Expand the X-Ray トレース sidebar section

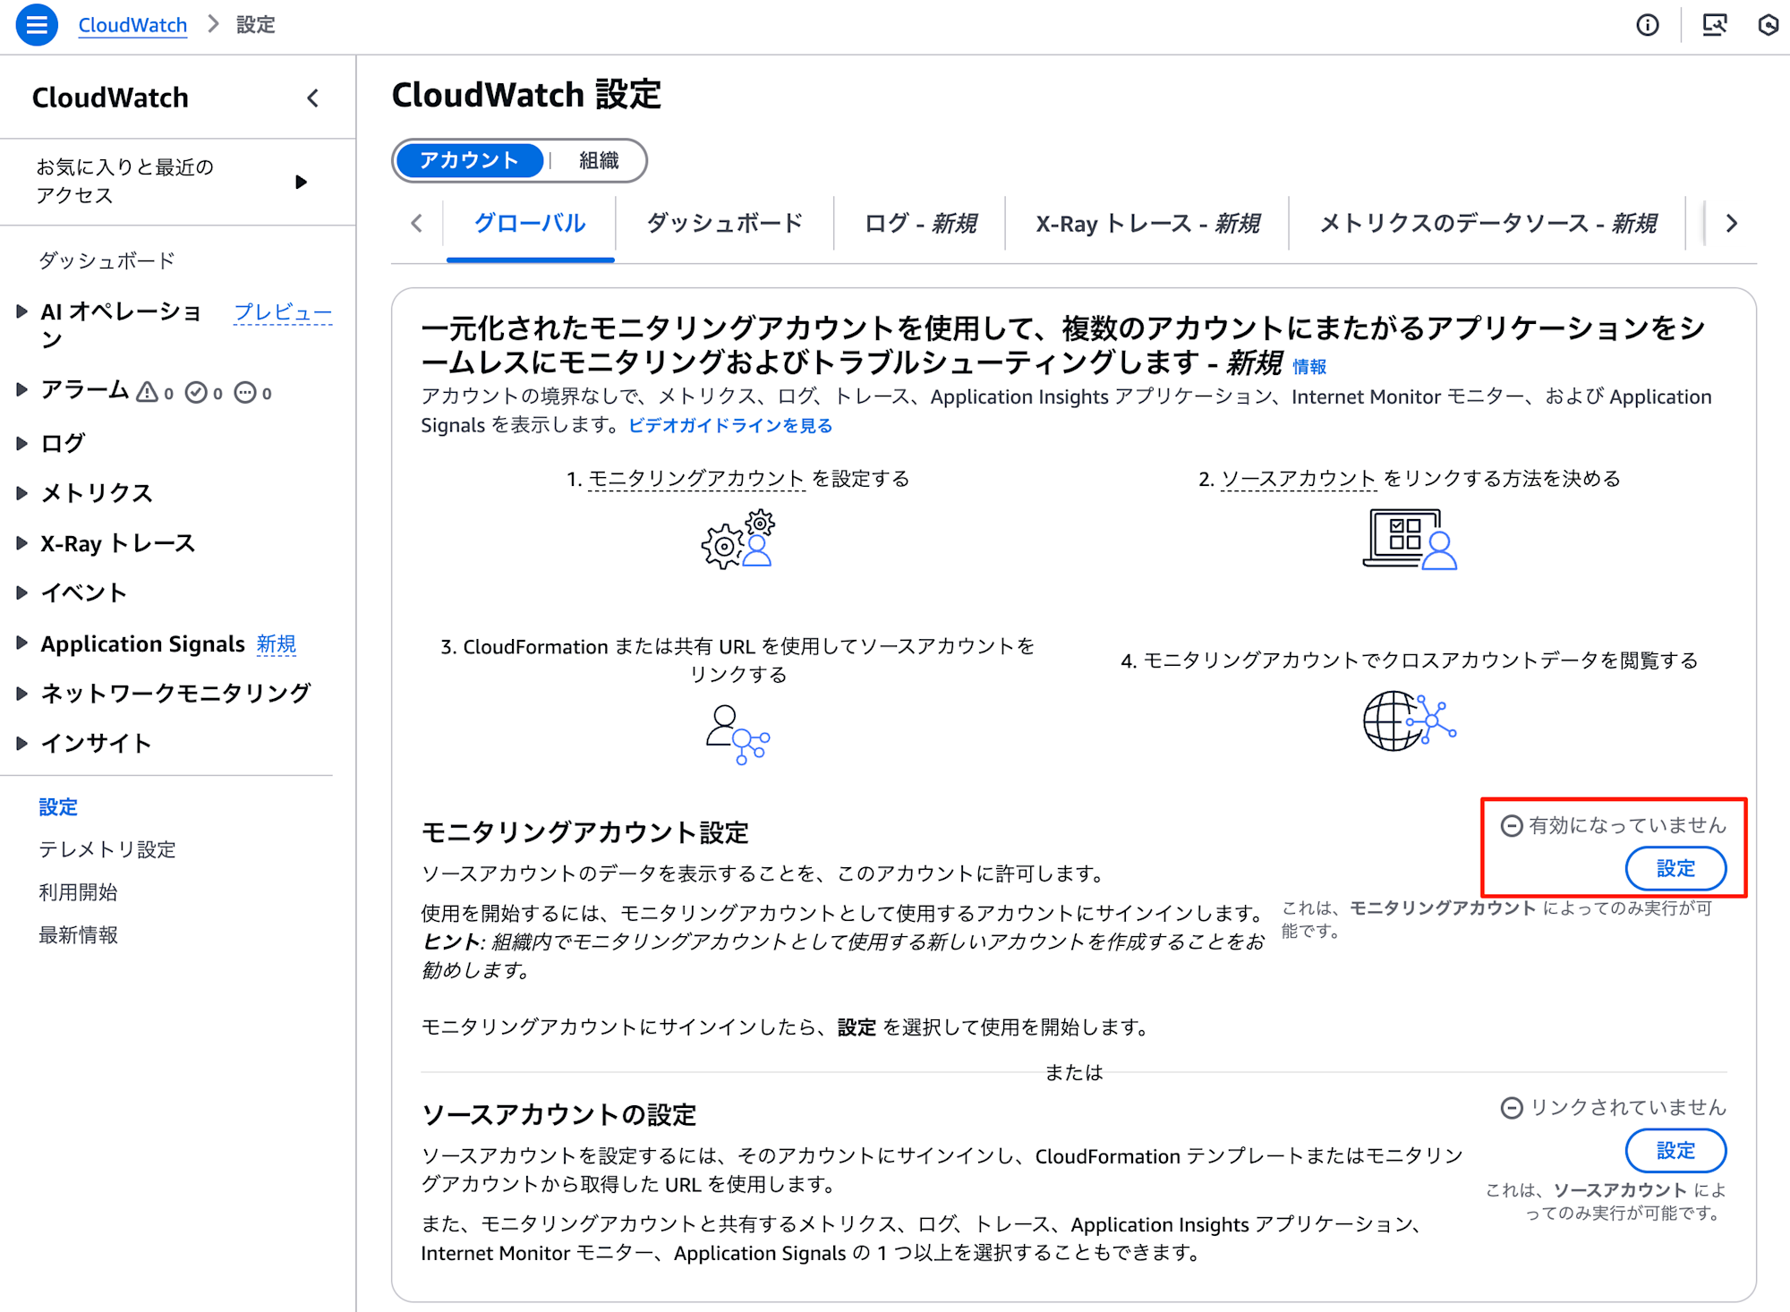[22, 542]
